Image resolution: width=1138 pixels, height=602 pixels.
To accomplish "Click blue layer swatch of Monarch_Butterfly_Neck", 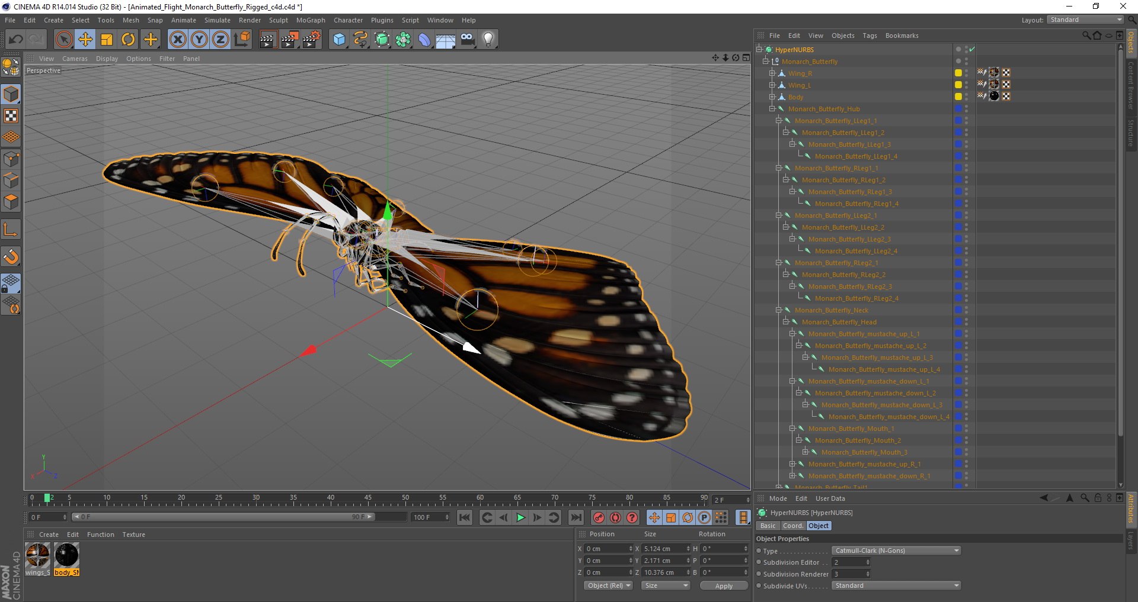I will 958,310.
